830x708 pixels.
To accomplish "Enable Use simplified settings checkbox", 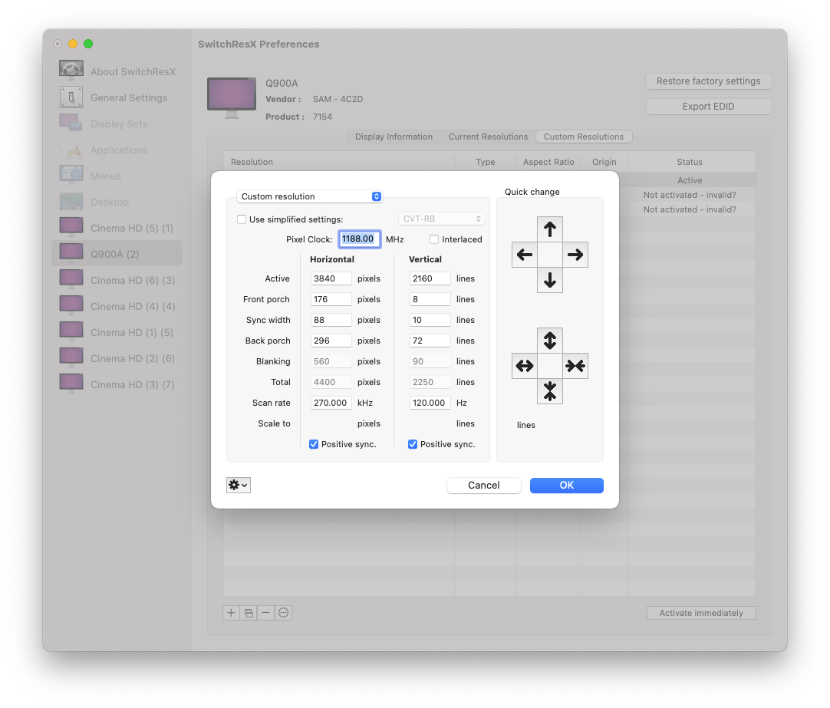I will (x=242, y=219).
